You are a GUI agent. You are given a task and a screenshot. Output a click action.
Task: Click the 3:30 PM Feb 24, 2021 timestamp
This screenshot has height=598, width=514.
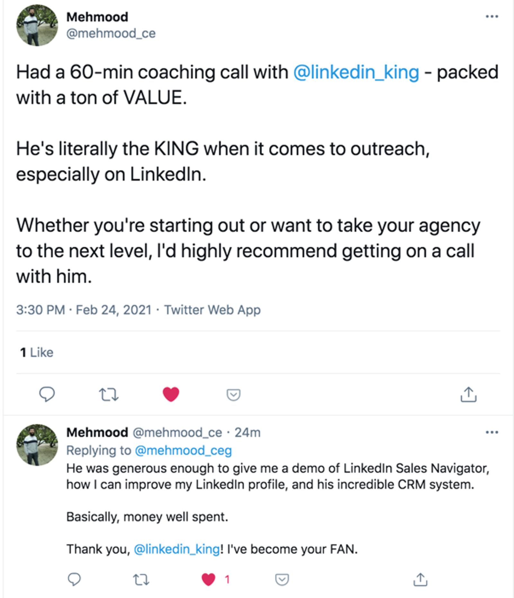(84, 310)
